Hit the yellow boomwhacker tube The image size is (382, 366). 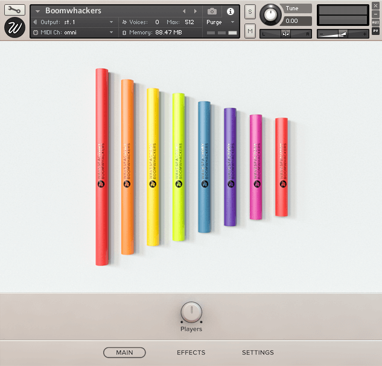click(153, 167)
